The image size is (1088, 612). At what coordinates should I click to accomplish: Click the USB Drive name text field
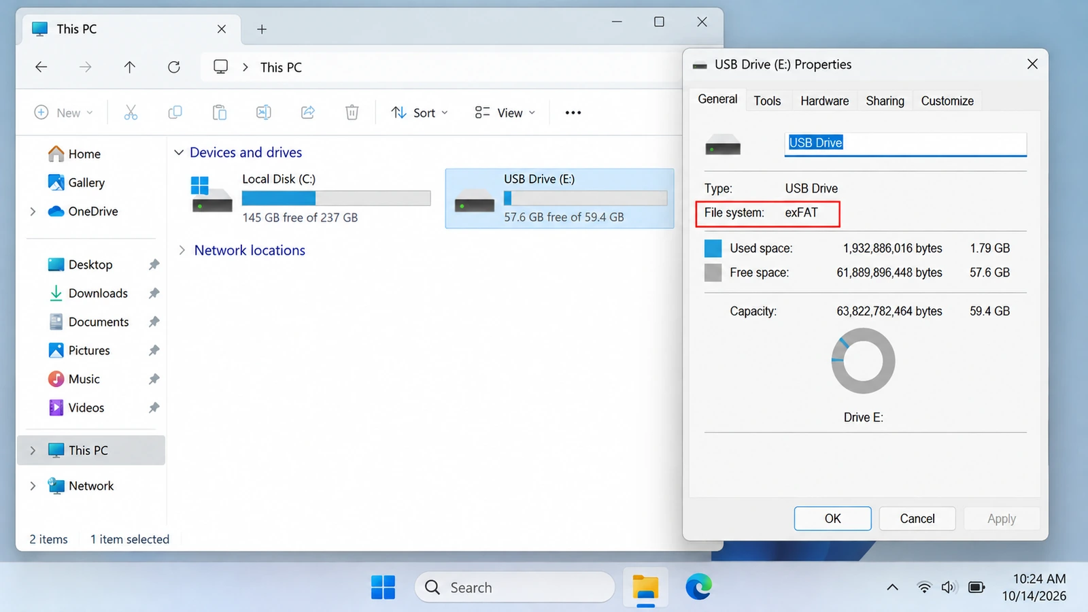click(905, 143)
